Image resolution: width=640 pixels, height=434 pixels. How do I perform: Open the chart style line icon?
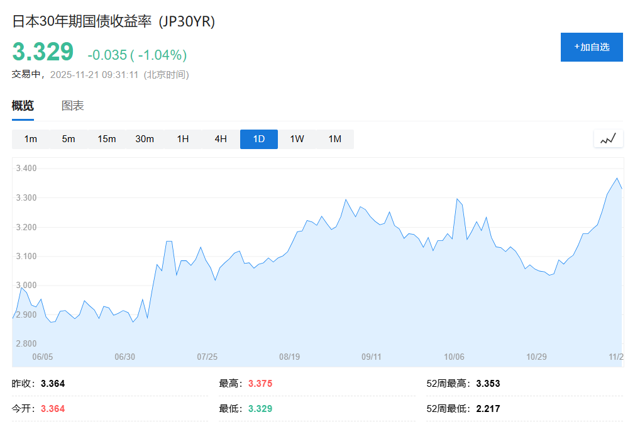point(607,138)
